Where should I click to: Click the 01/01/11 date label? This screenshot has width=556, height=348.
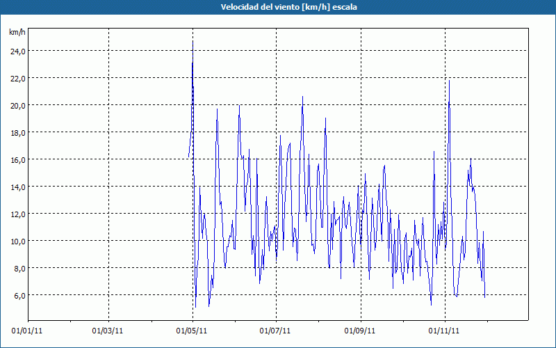pos(27,331)
